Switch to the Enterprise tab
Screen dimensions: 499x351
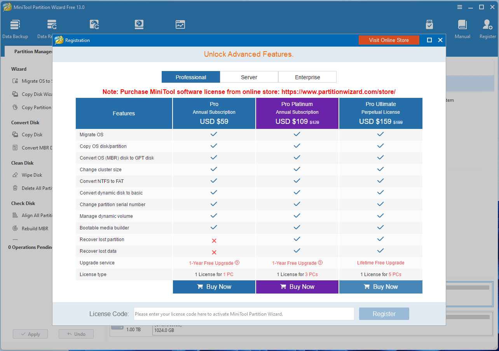(307, 77)
